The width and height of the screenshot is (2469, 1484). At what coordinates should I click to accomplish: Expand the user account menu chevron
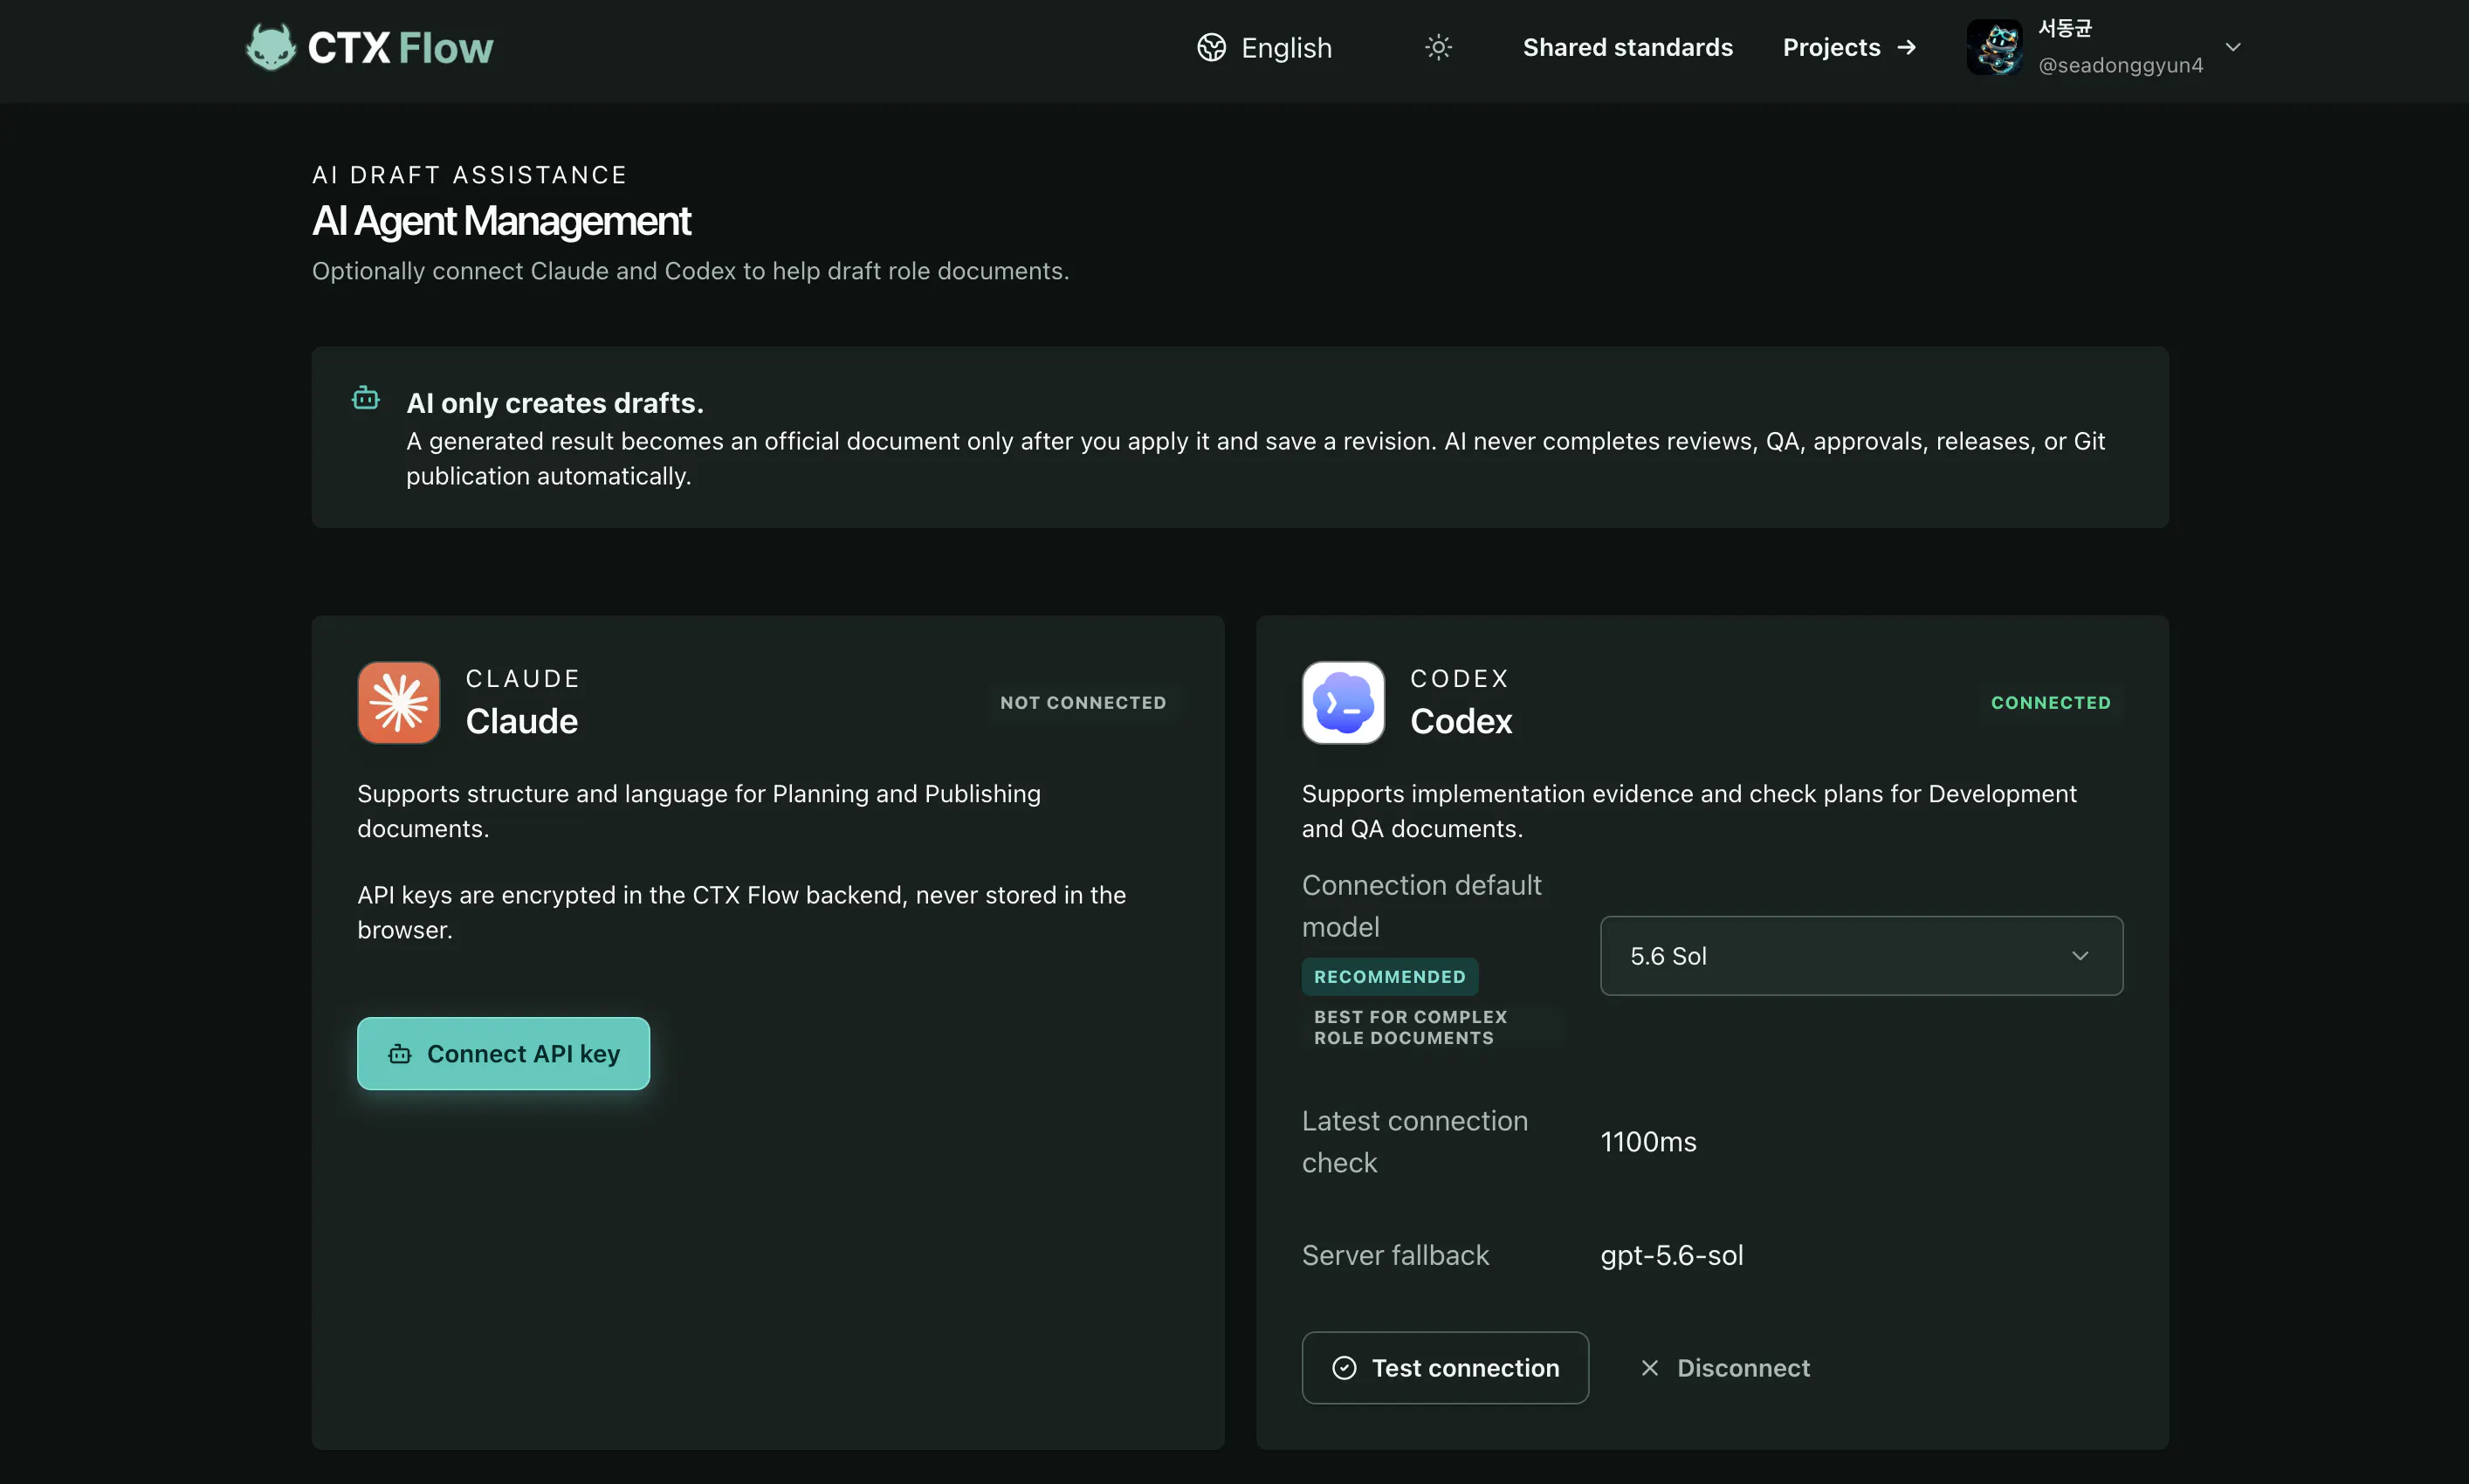(2232, 47)
